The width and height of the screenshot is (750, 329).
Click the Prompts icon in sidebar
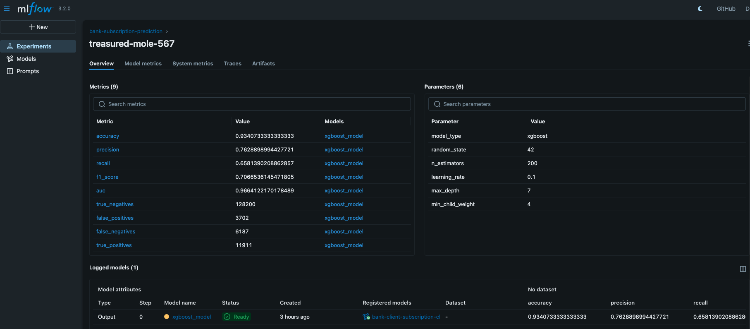(x=10, y=71)
